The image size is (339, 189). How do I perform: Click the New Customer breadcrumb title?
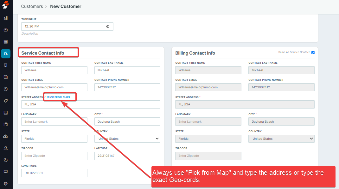66,6
